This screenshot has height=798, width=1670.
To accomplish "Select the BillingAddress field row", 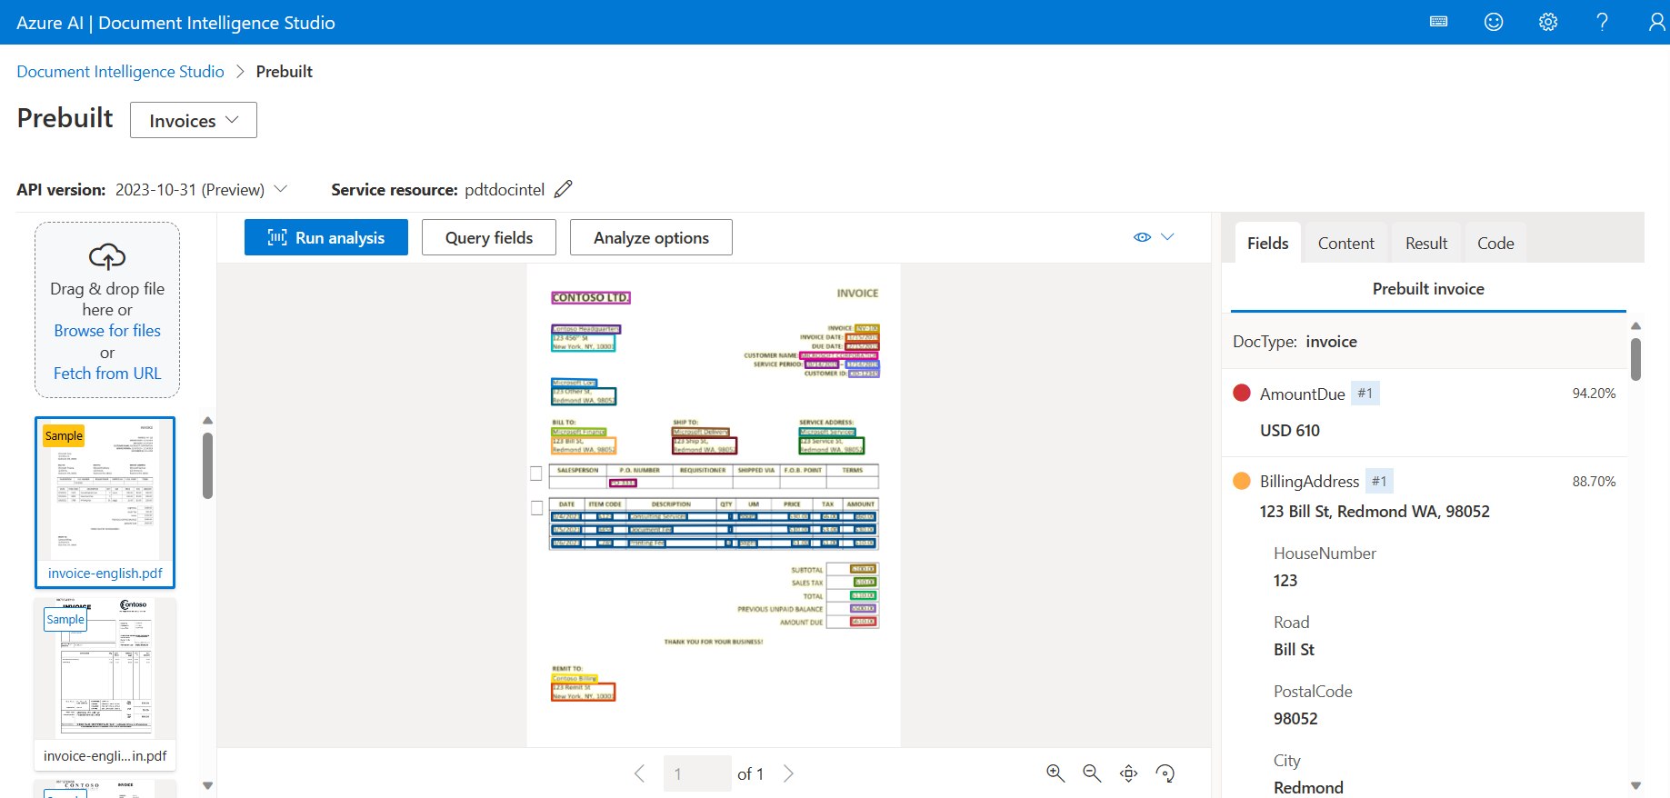I will [x=1425, y=495].
